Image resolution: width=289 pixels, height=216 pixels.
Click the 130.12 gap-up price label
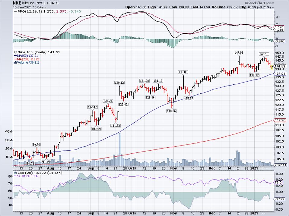119,83
